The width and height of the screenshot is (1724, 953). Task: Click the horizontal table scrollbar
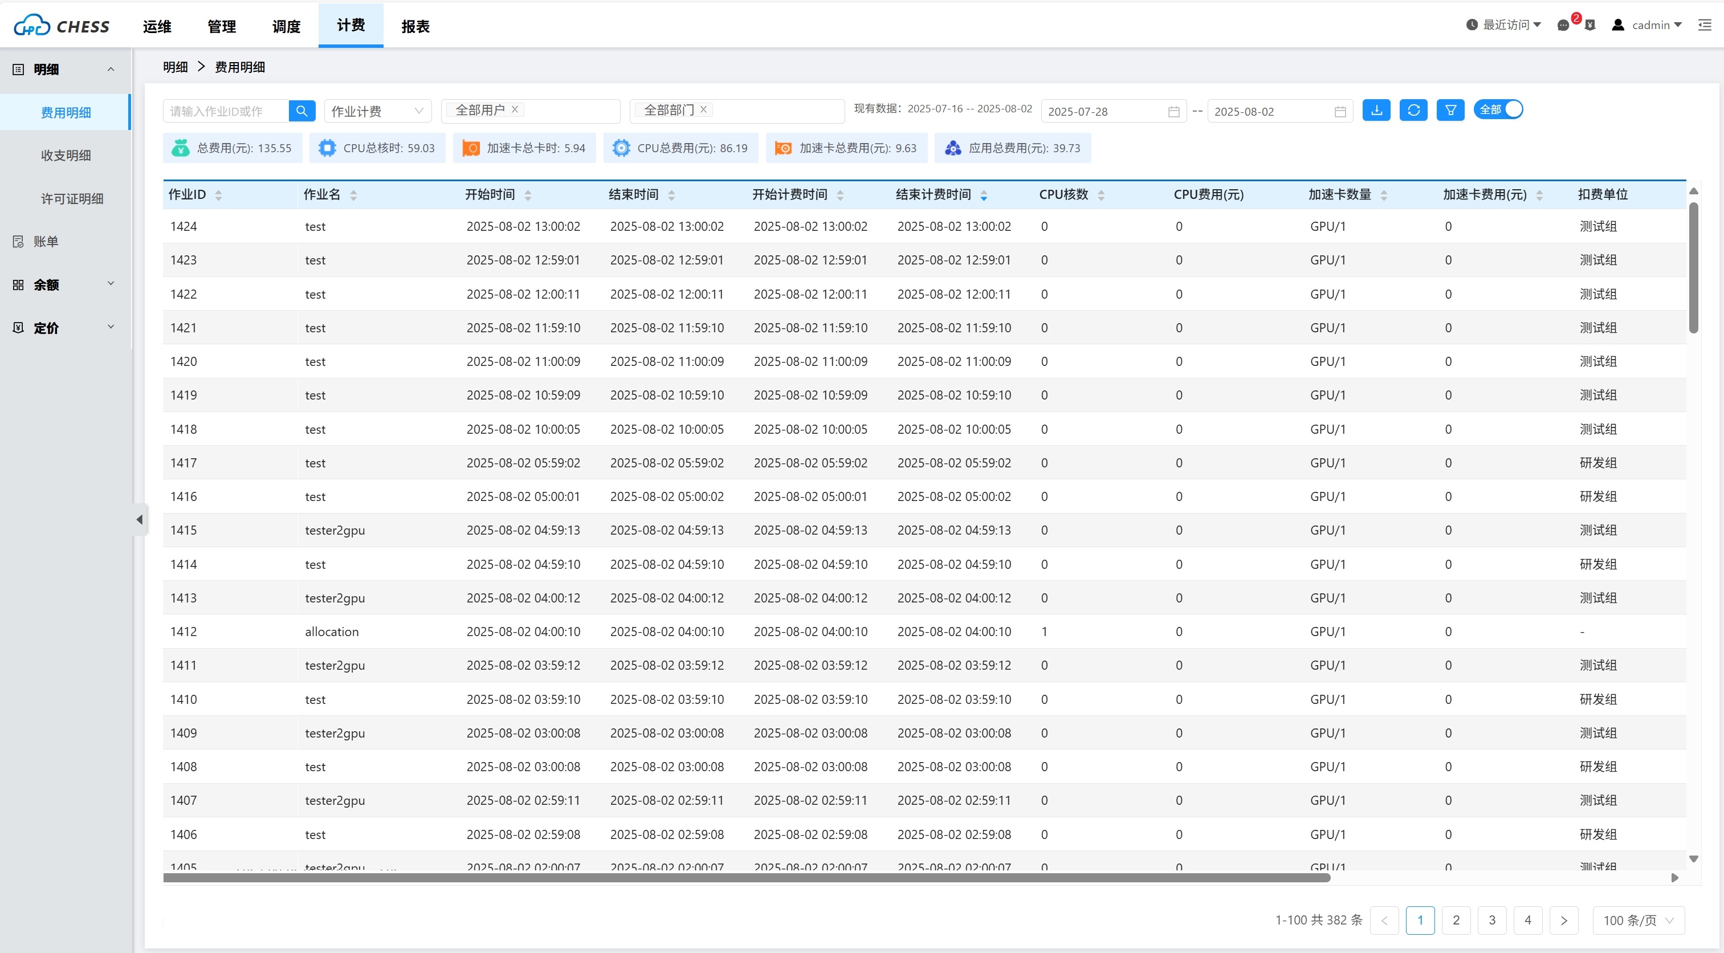point(746,877)
